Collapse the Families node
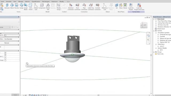 click(154, 31)
